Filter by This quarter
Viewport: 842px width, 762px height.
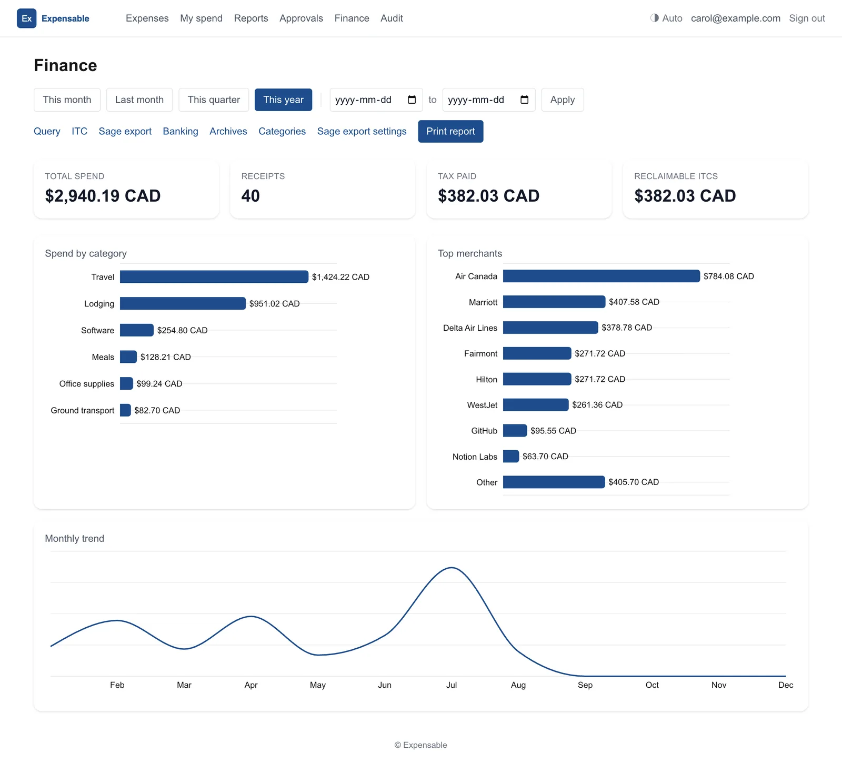[214, 100]
